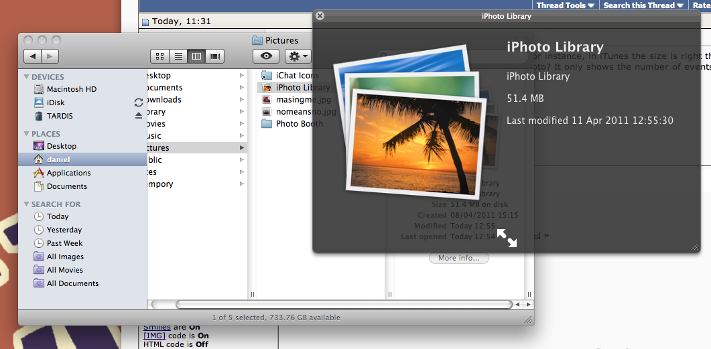The image size is (711, 349).
Task: Eject the TARDIS volume
Action: [x=139, y=116]
